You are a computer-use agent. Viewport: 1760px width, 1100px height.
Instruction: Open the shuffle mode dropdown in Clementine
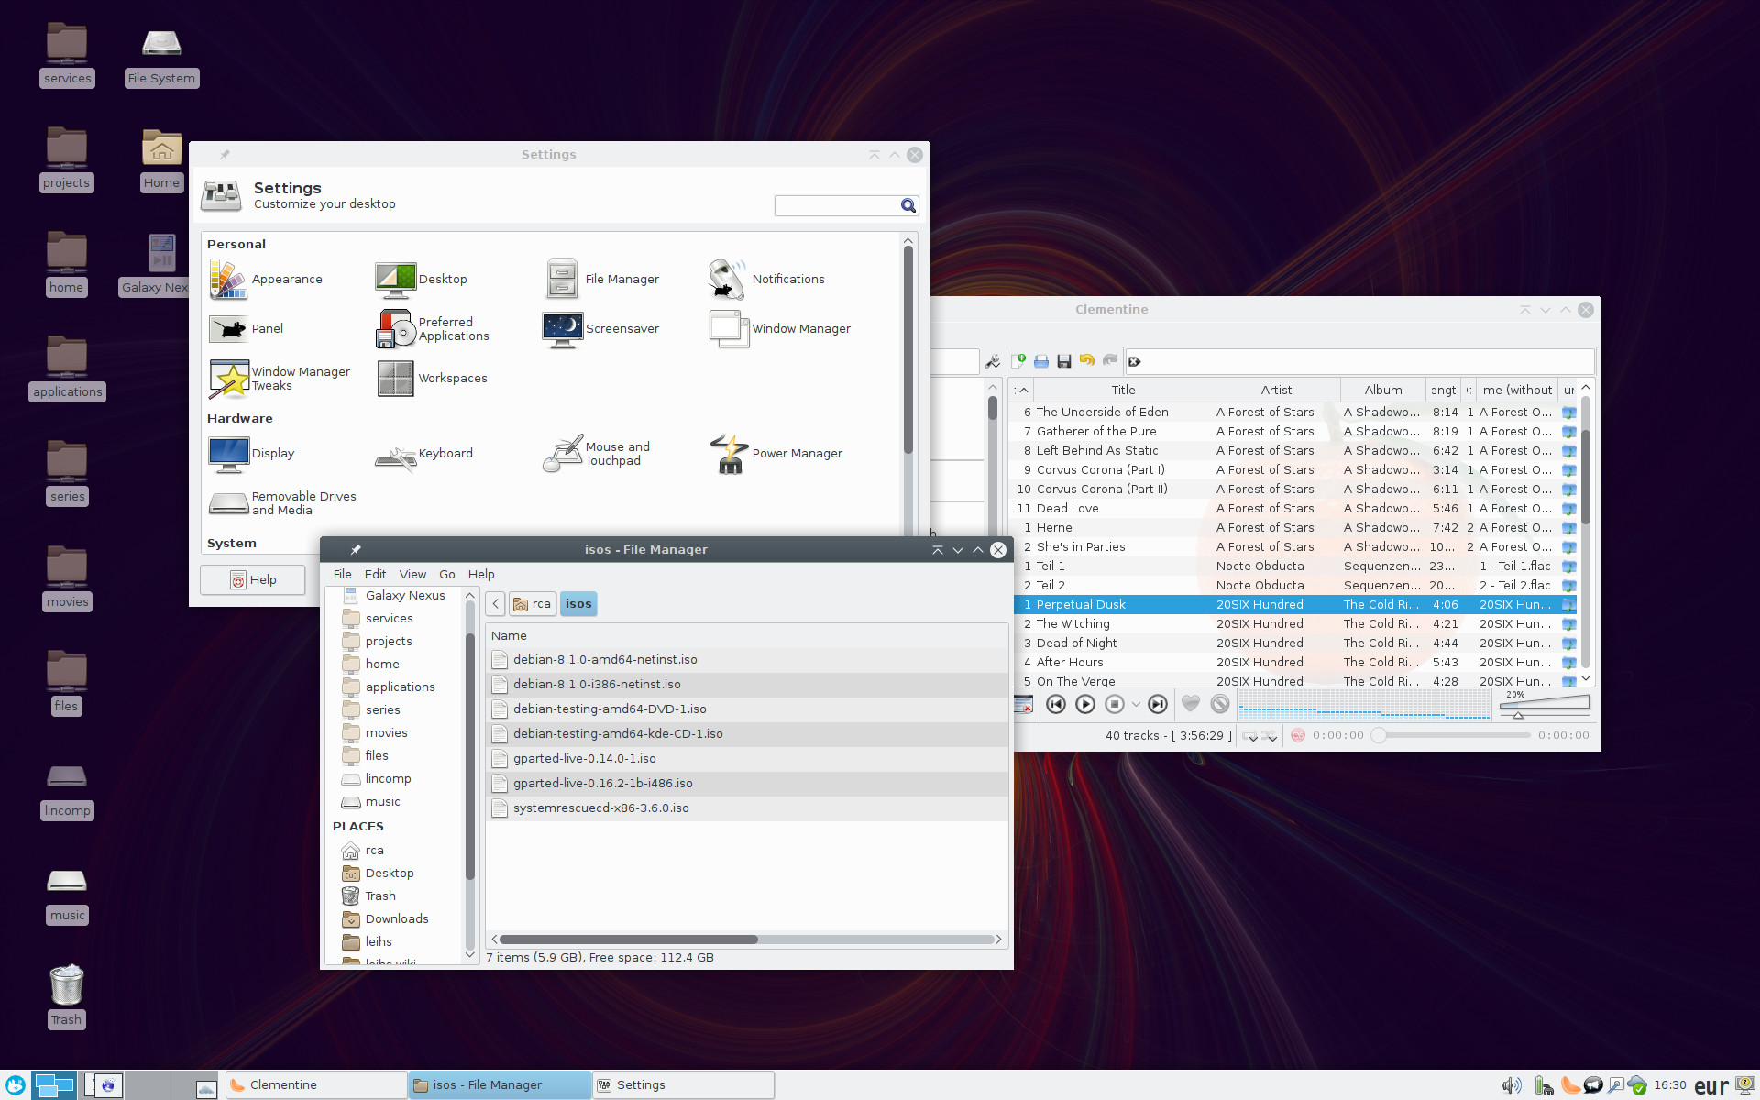click(1270, 735)
